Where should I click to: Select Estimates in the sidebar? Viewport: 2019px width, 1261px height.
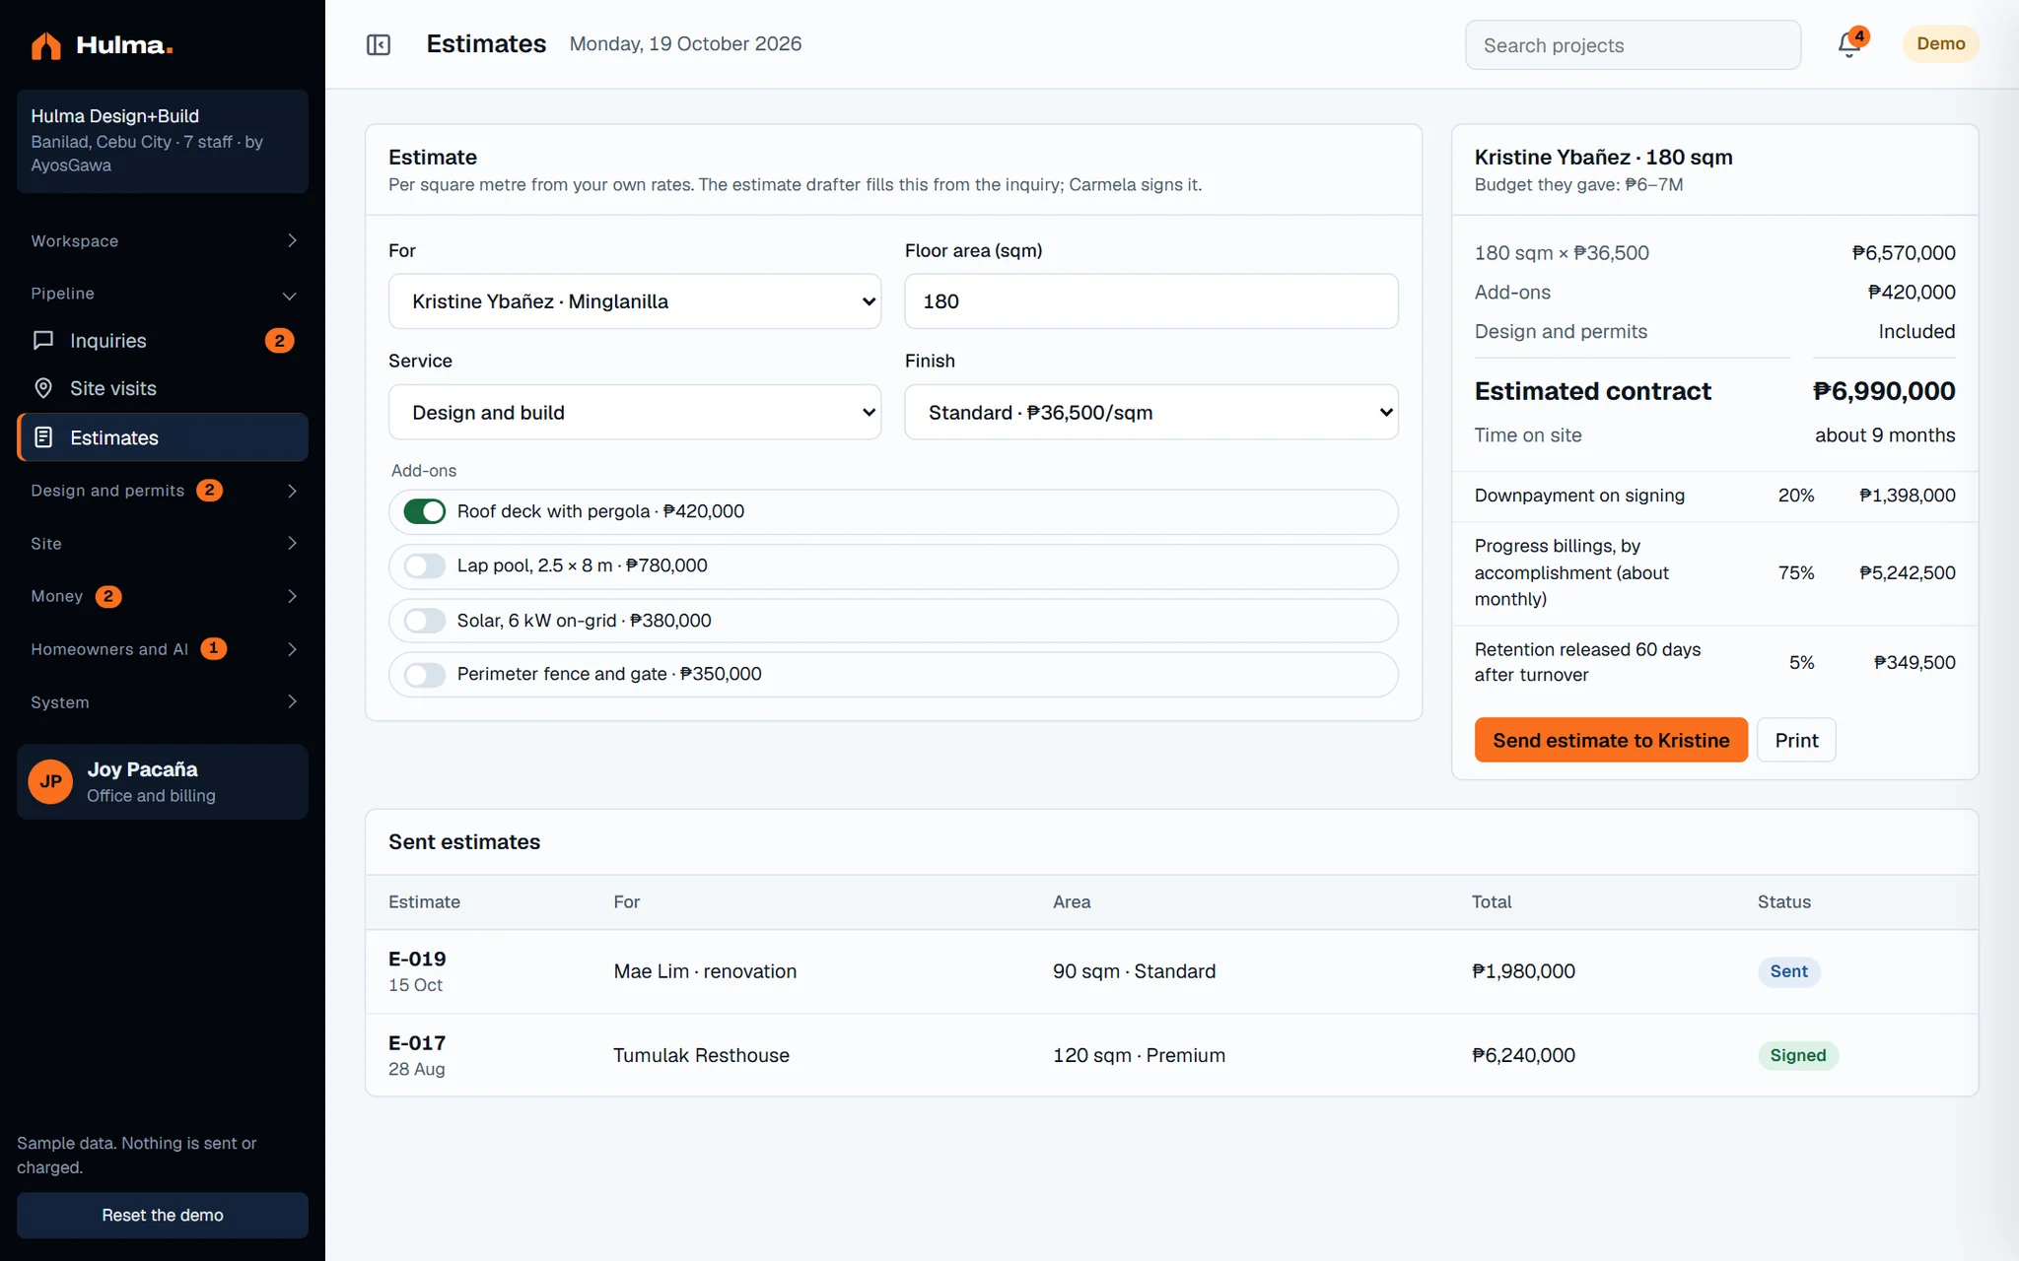click(x=163, y=437)
